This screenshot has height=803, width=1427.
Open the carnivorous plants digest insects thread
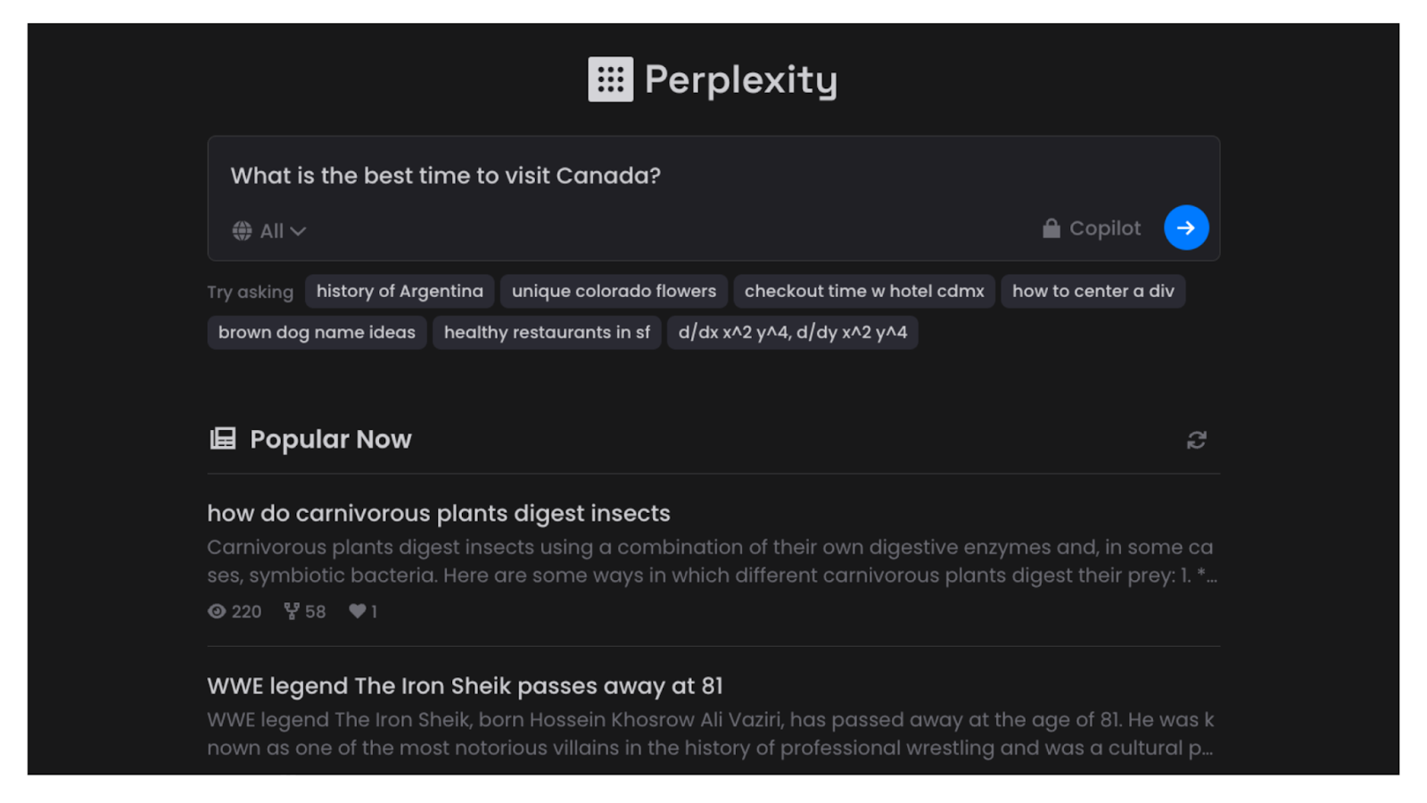[438, 513]
